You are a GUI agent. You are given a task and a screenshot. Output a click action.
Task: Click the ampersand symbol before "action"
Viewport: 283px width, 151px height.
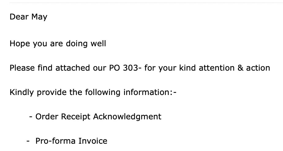point(240,68)
